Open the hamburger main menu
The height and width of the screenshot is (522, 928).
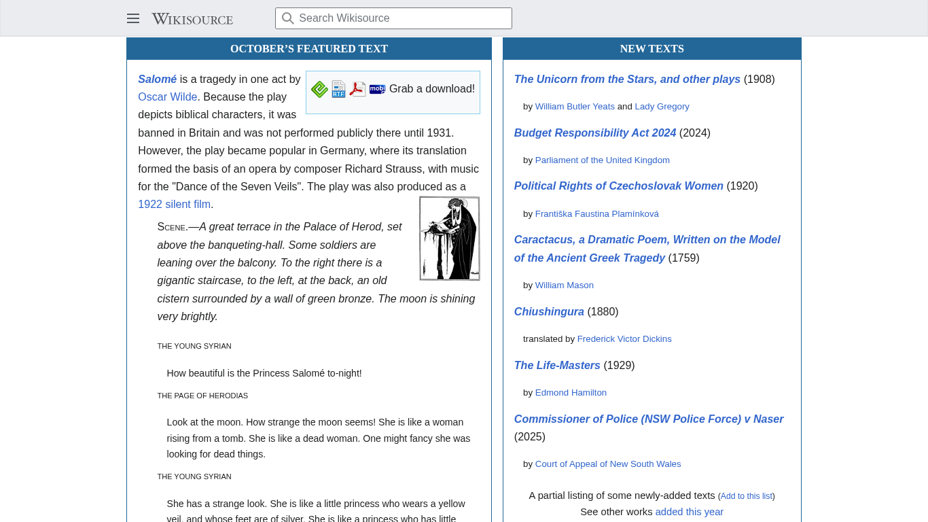133,18
